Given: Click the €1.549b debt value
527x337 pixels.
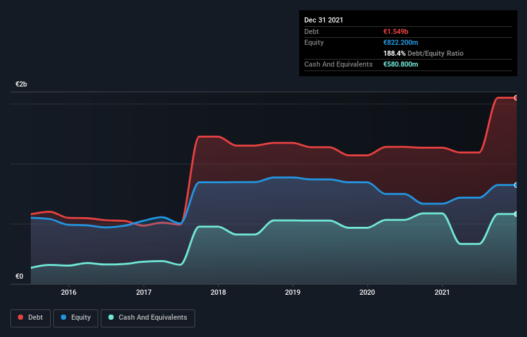Looking at the screenshot, I should tap(395, 31).
